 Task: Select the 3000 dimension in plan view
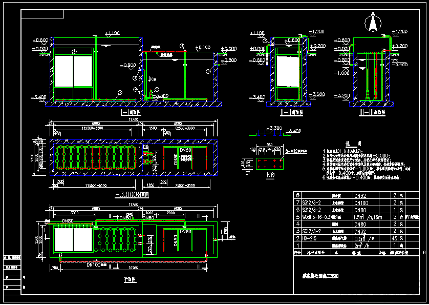74,213
